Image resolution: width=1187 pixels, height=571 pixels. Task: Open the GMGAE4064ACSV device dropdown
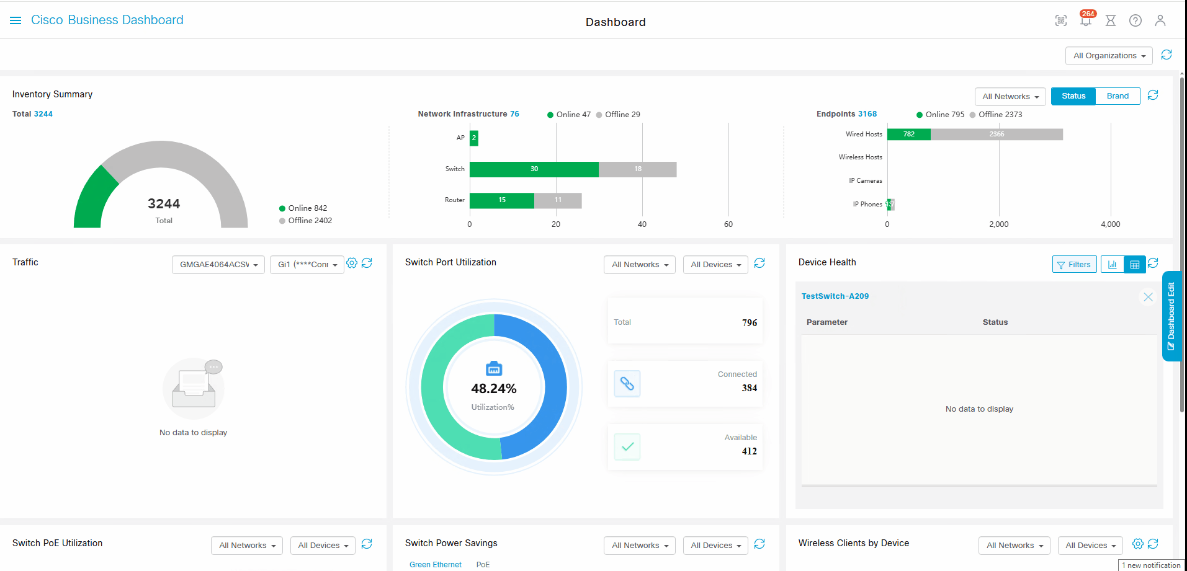[x=218, y=265]
